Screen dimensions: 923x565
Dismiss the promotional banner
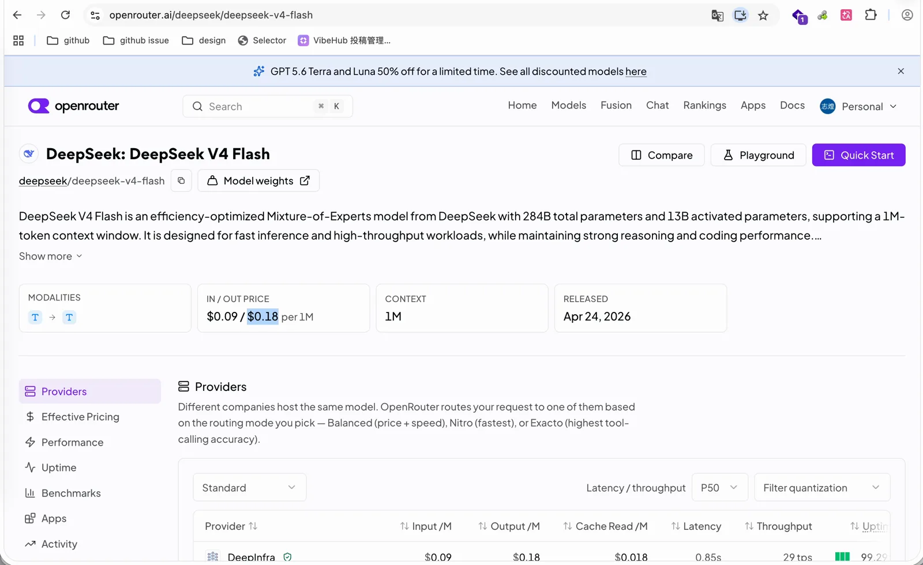coord(901,71)
